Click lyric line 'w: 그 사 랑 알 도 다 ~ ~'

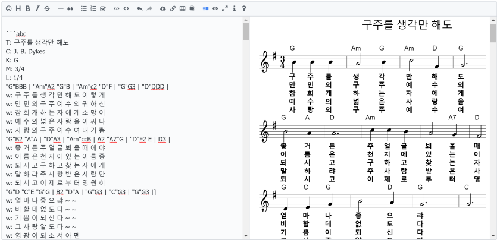pyautogui.click(x=41, y=227)
